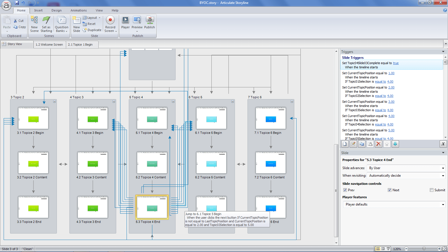Move the selected trigger down
This screenshot has width=448, height=252.
[395, 144]
